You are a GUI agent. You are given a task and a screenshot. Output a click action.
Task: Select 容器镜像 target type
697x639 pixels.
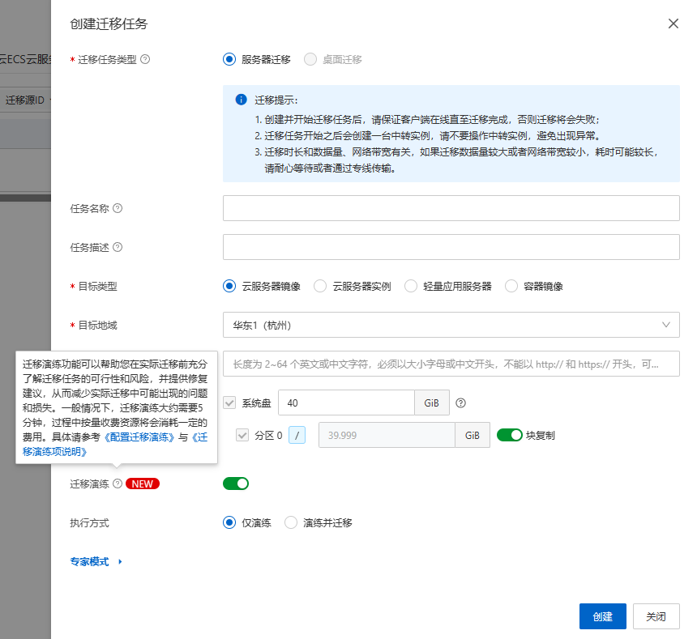coord(511,286)
